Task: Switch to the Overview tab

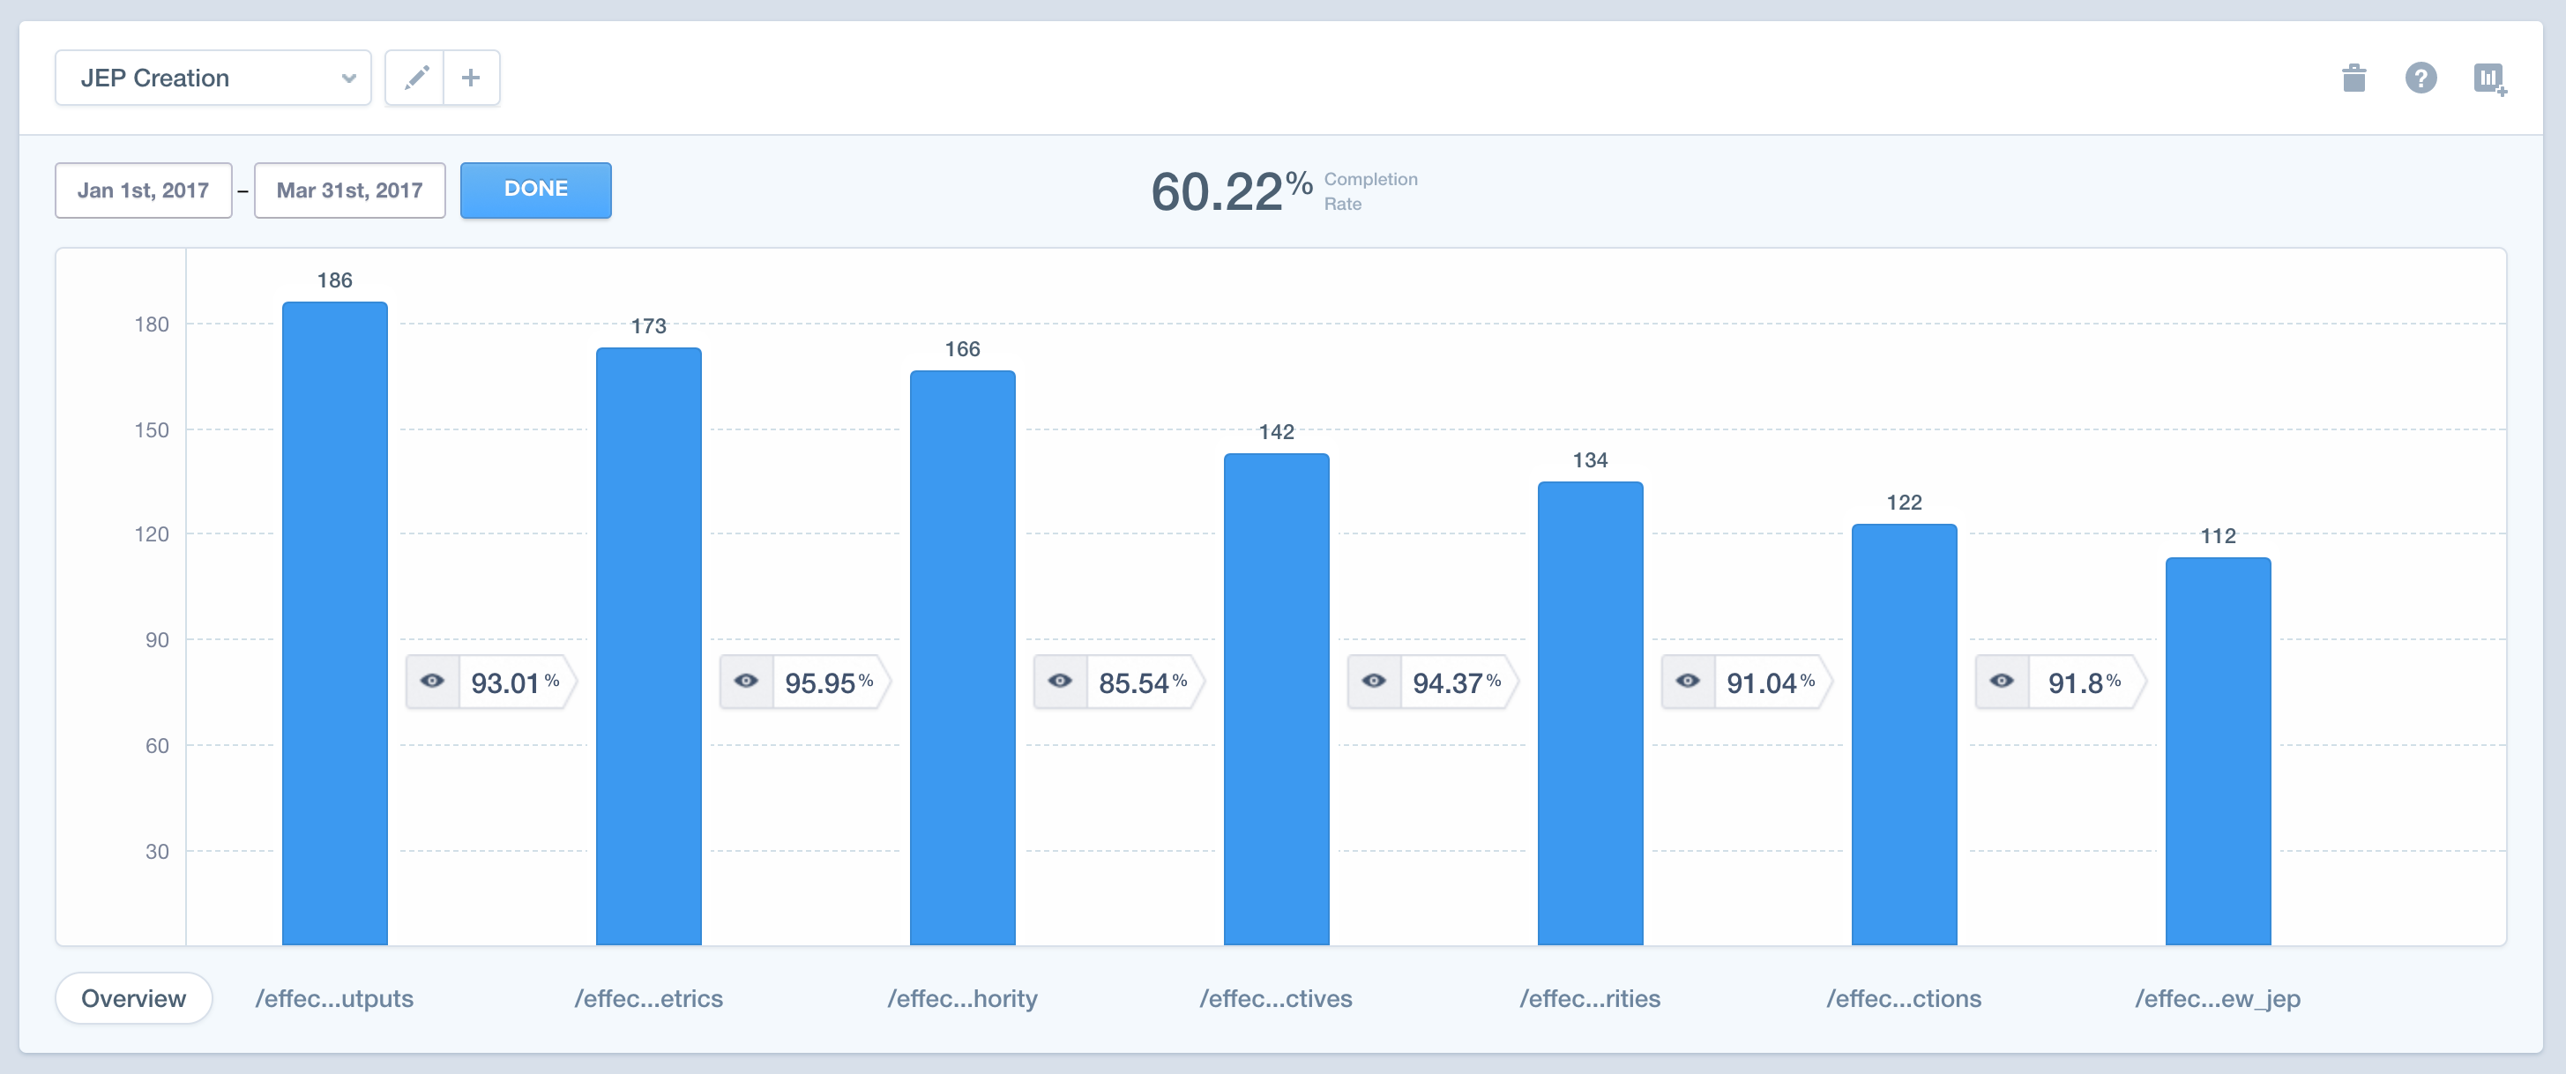Action: [133, 997]
